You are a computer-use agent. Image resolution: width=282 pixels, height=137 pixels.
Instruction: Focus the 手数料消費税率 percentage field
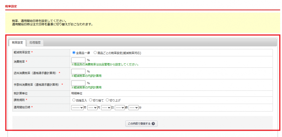click(78, 83)
